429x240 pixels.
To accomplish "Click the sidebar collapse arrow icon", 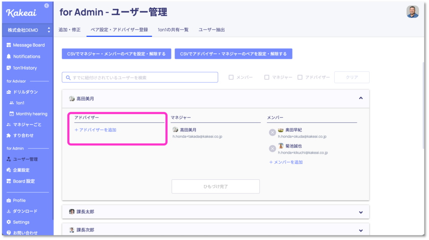I will (x=47, y=5).
